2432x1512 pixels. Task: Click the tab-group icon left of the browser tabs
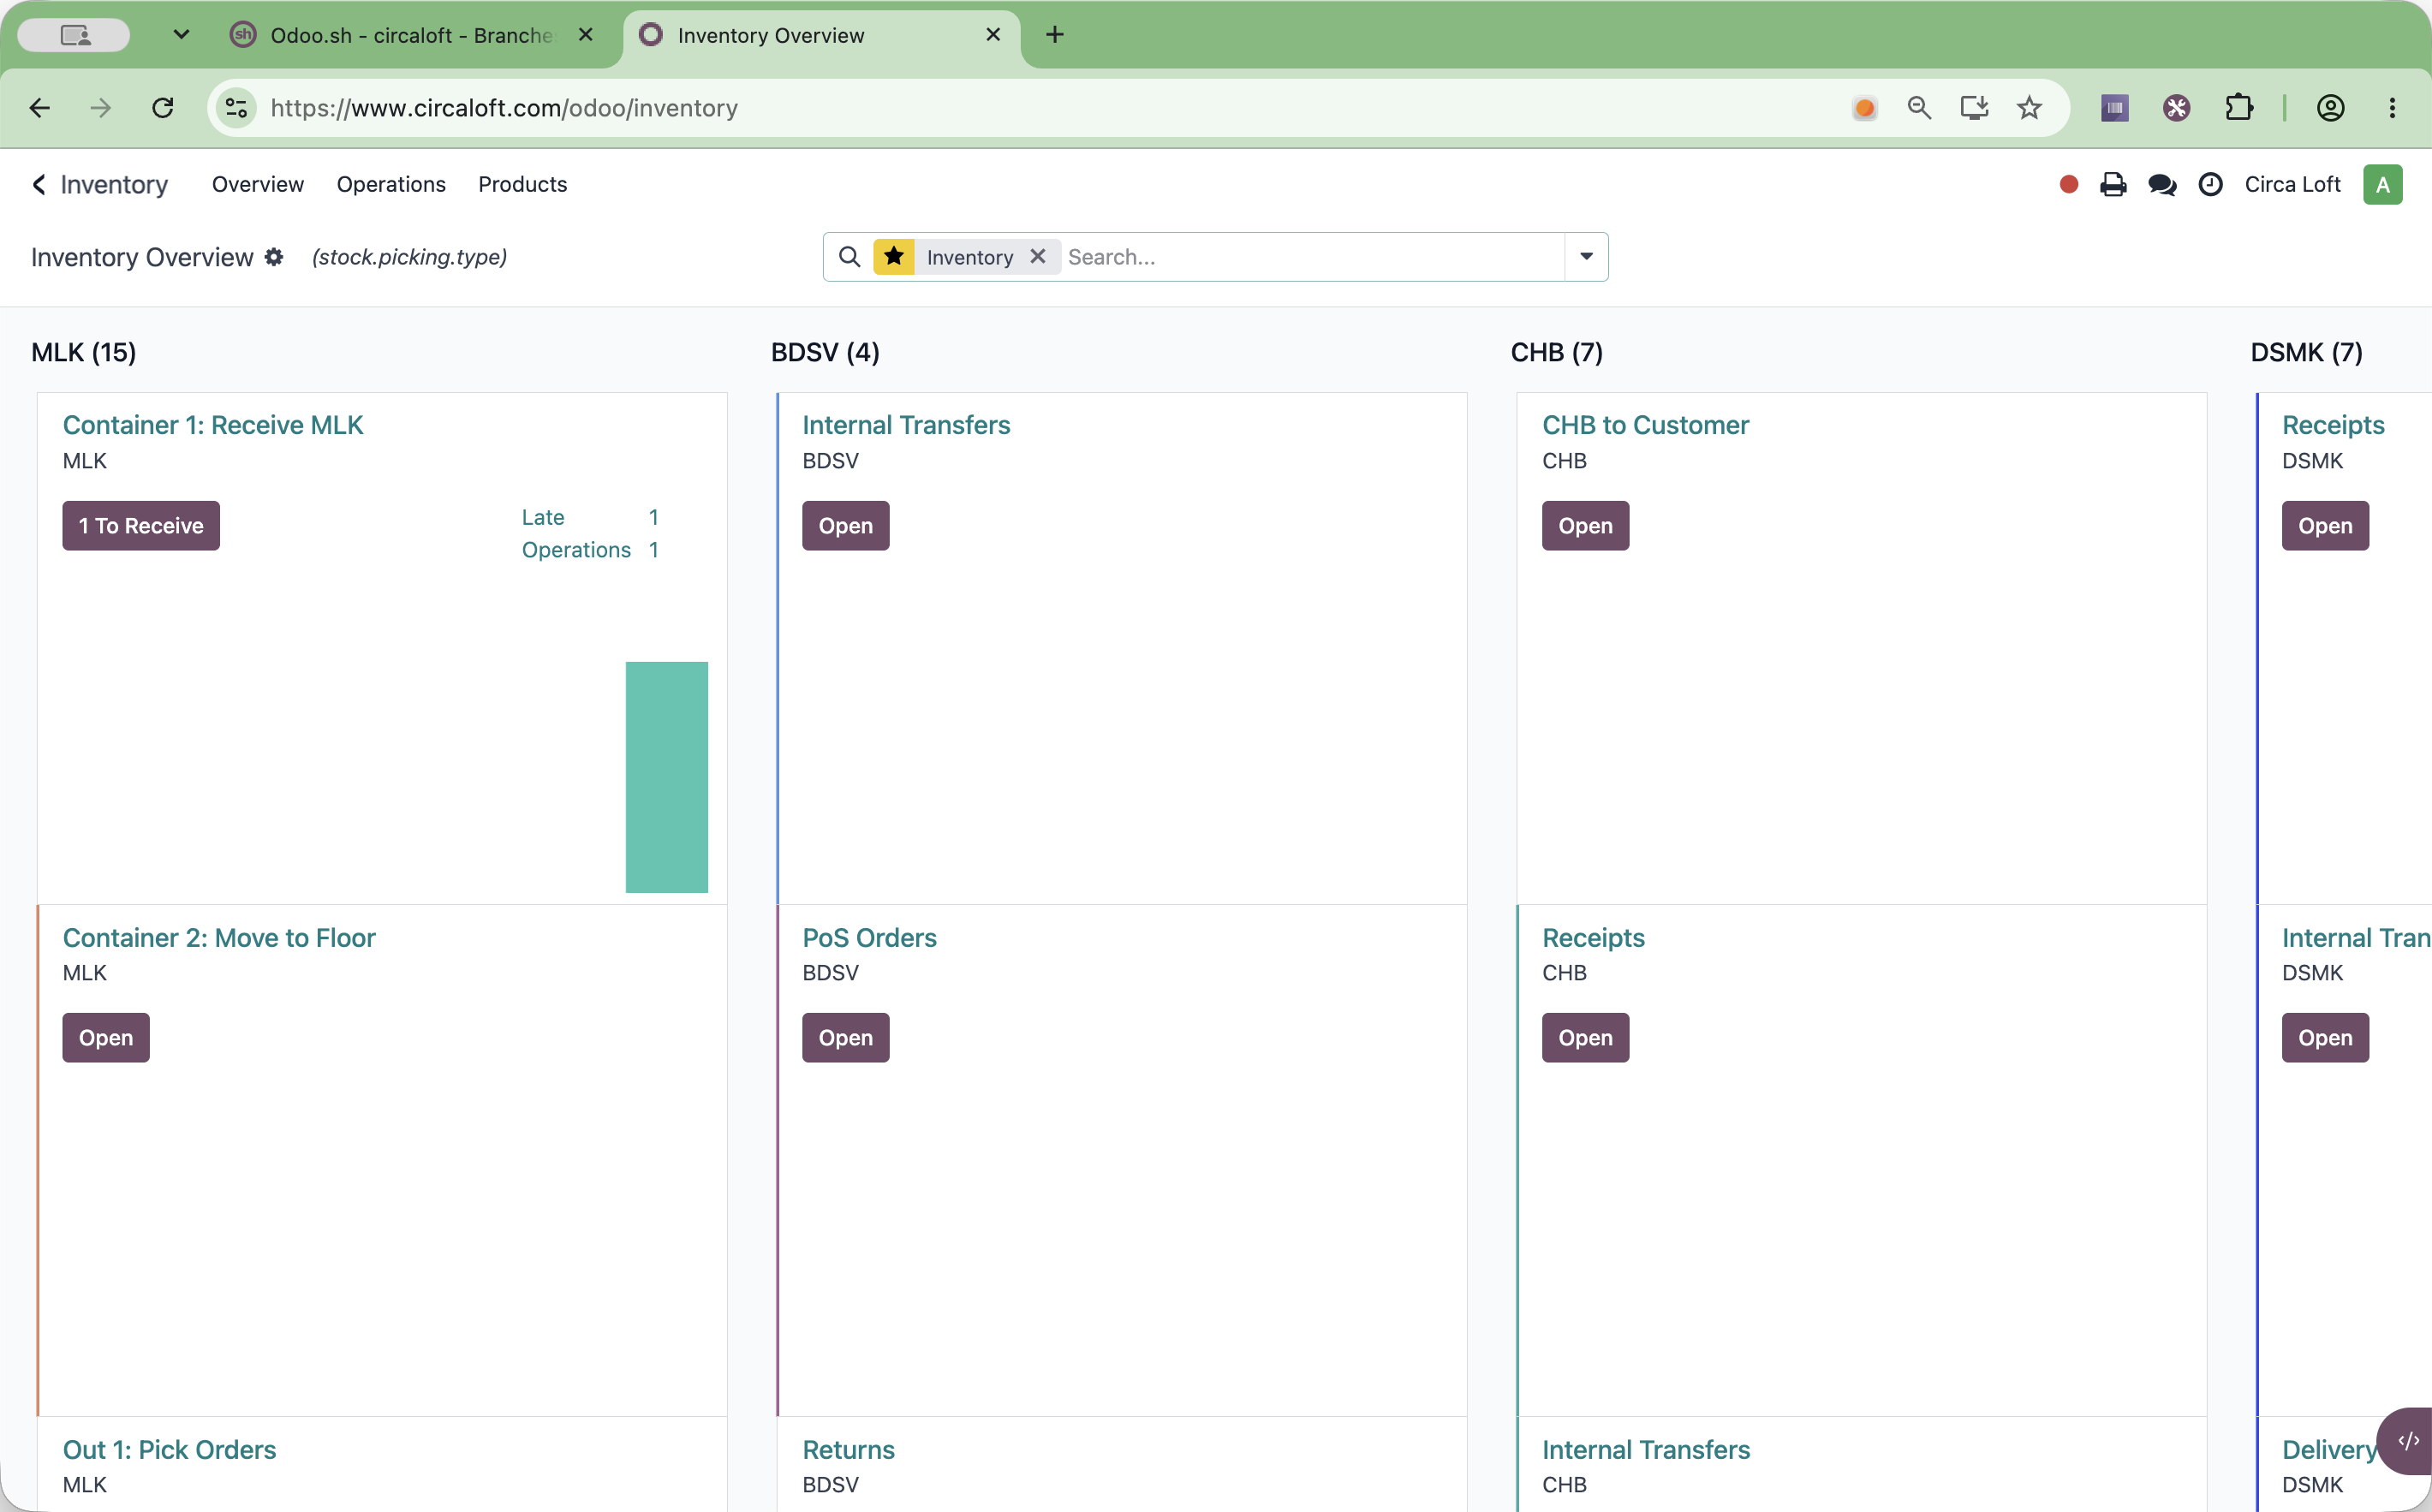click(74, 35)
